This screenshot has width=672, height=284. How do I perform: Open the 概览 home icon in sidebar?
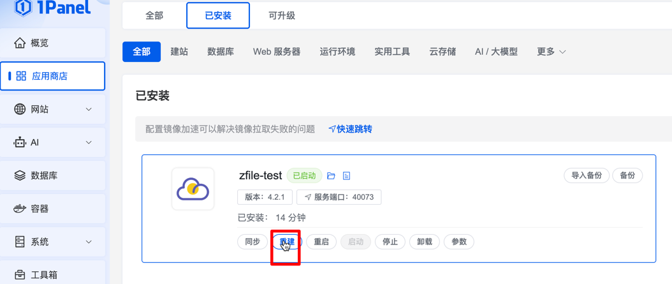point(20,43)
